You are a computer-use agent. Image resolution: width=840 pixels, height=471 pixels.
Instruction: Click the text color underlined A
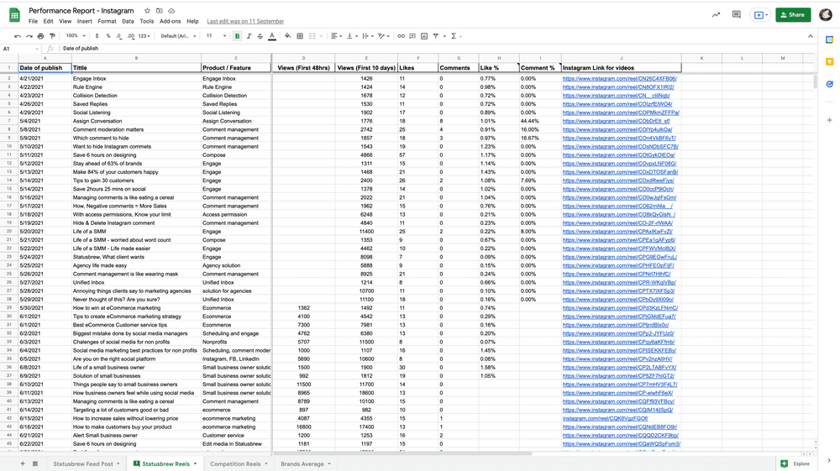pos(272,36)
